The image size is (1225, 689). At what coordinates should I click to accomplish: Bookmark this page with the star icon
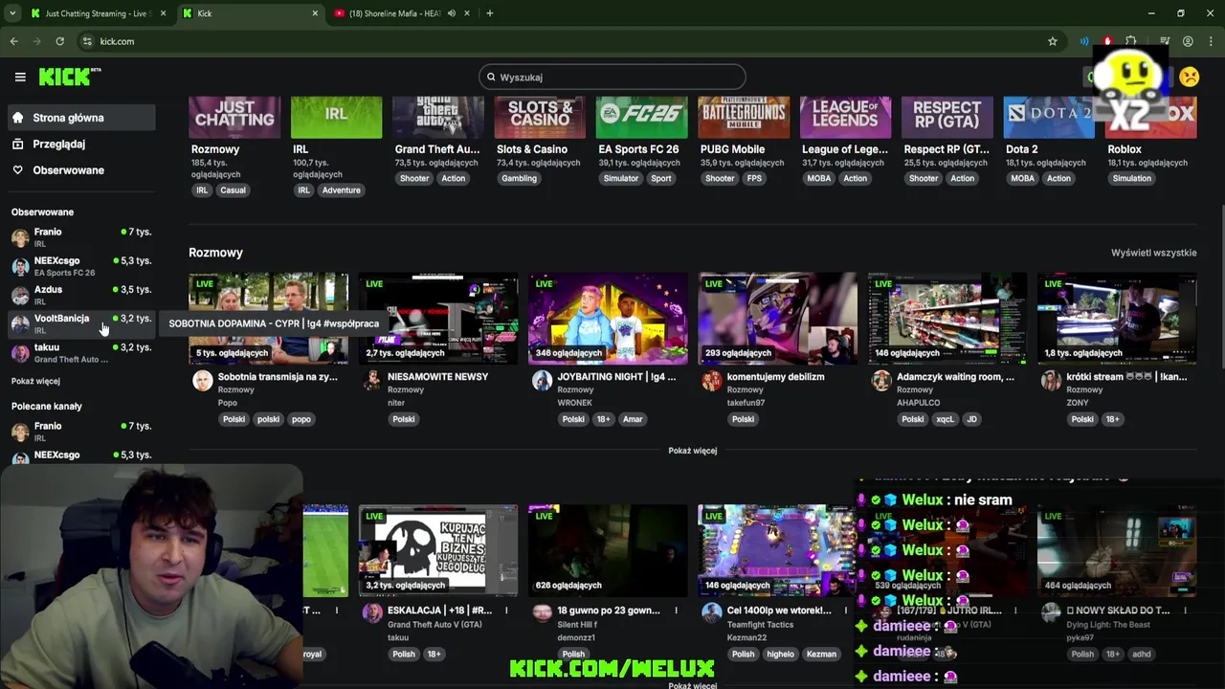point(1053,41)
